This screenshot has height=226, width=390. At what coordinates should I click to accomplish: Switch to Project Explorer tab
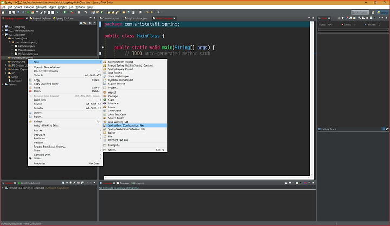(x=40, y=18)
